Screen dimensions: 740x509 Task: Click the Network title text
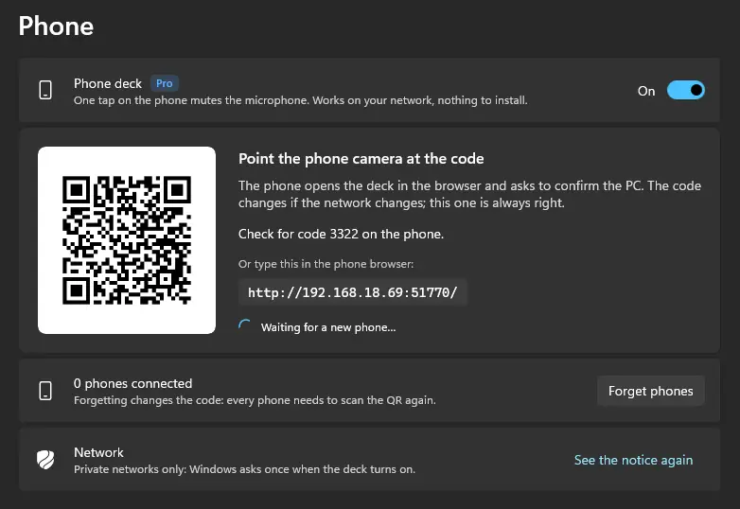(x=98, y=452)
